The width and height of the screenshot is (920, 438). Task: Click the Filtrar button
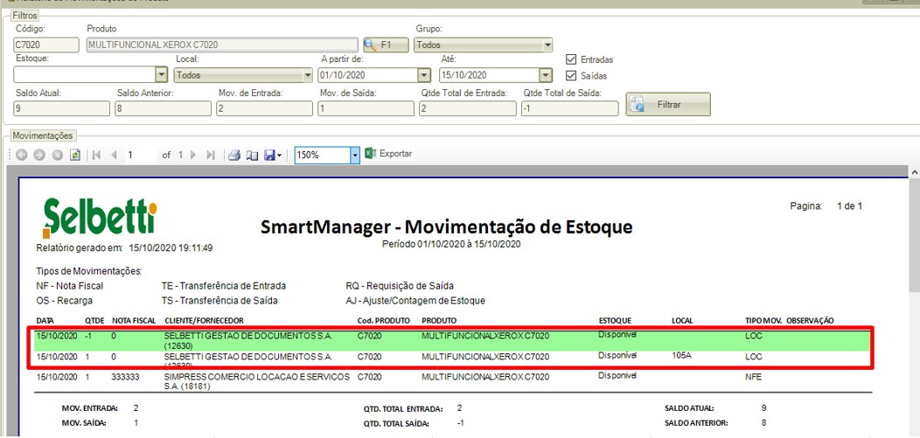668,104
